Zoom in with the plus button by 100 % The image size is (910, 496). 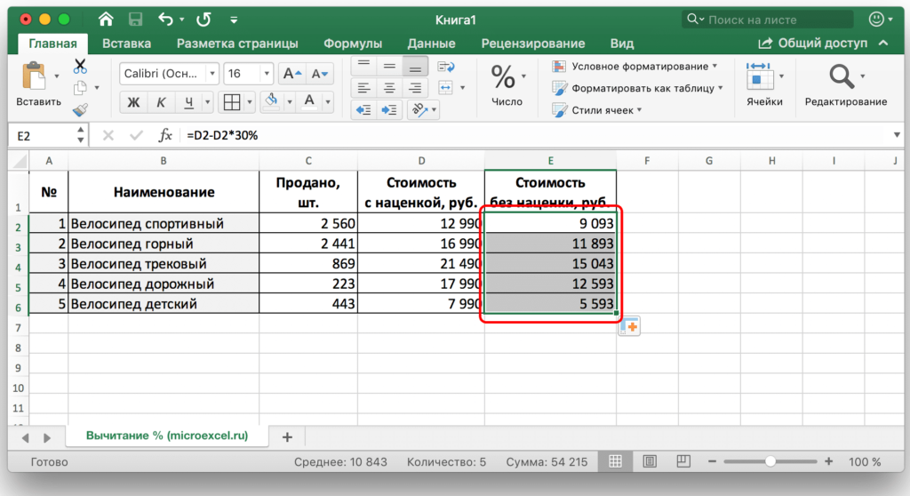[829, 461]
